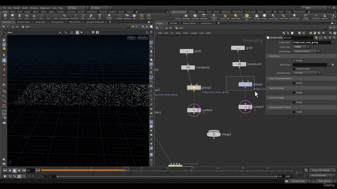
Task: Open the Windows menu
Action: pos(34,8)
